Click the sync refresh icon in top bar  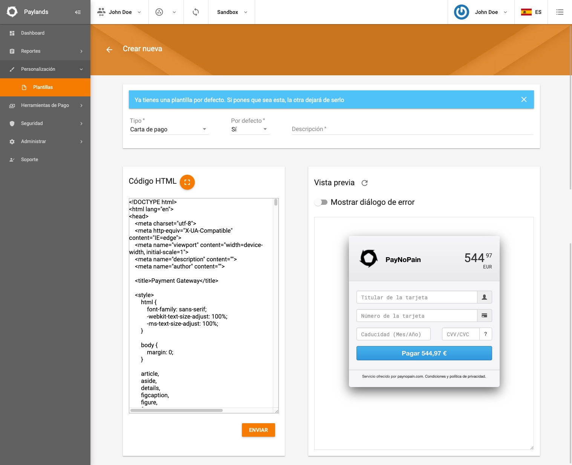coord(196,12)
